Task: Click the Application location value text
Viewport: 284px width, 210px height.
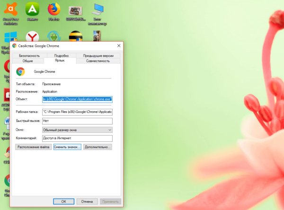Action: [x=50, y=92]
